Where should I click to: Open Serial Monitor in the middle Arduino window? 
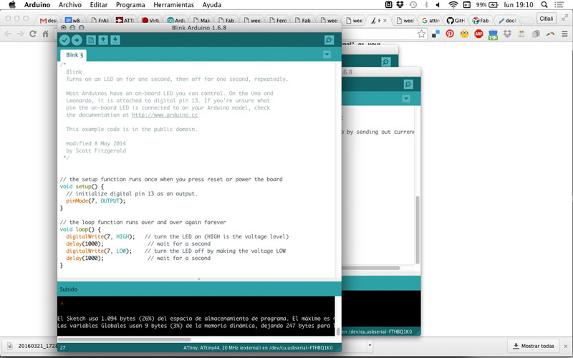pos(386,62)
